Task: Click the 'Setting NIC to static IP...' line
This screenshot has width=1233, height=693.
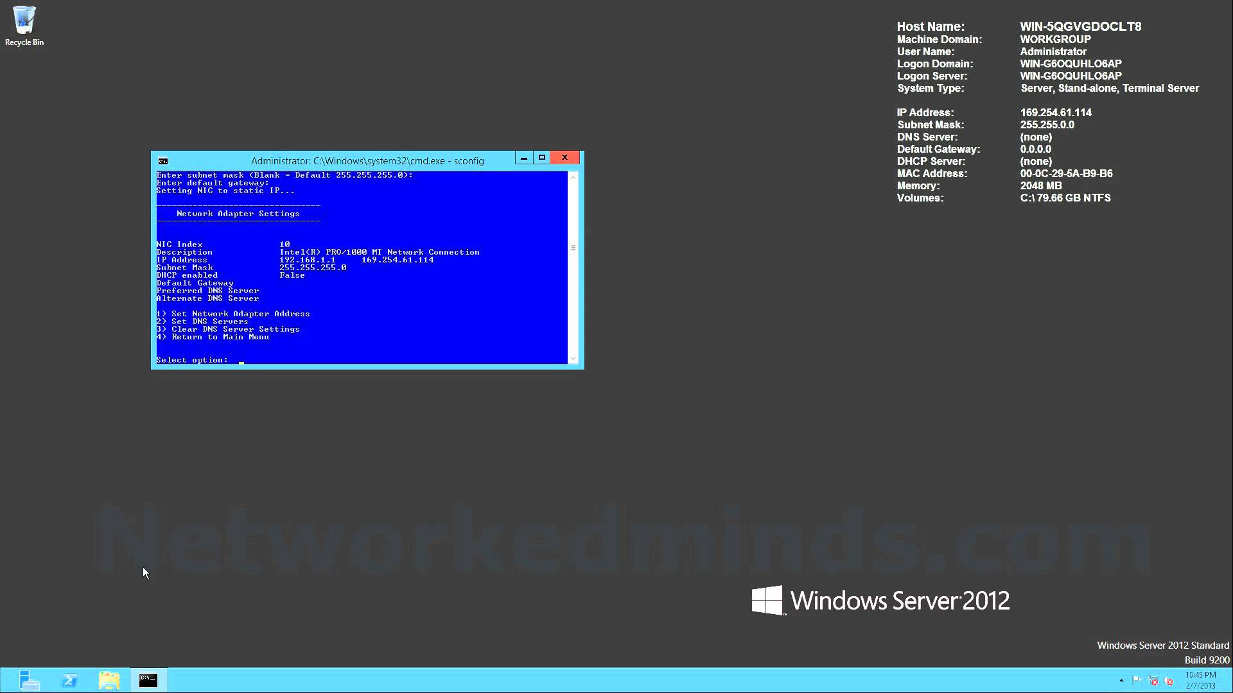Action: [225, 191]
